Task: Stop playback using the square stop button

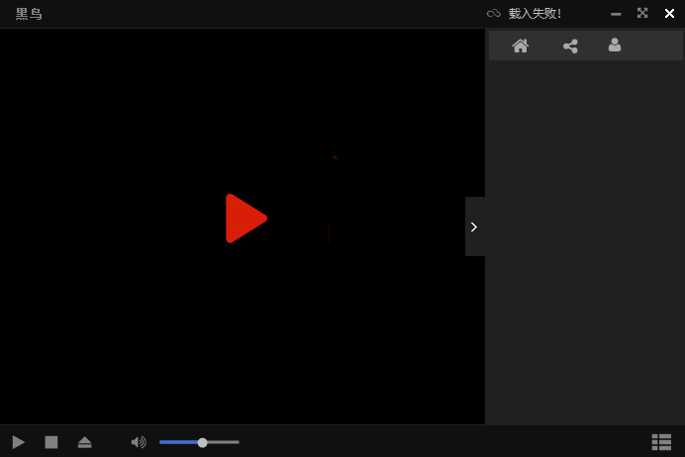Action: 51,442
